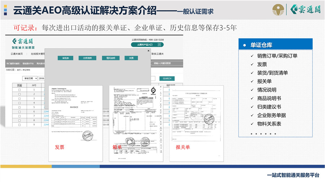Image resolution: width=325 pixels, height=182 pixels.
Task: Click the 不选 header button in the table
Action: click(x=19, y=85)
